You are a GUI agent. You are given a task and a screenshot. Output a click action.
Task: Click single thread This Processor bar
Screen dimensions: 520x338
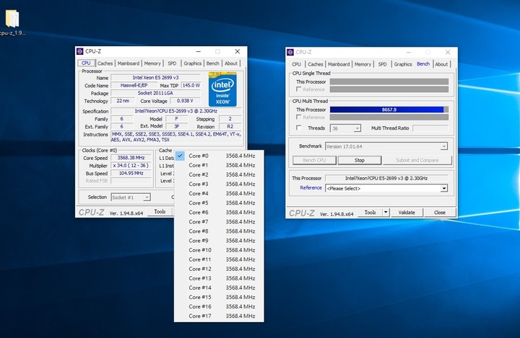pyautogui.click(x=389, y=81)
